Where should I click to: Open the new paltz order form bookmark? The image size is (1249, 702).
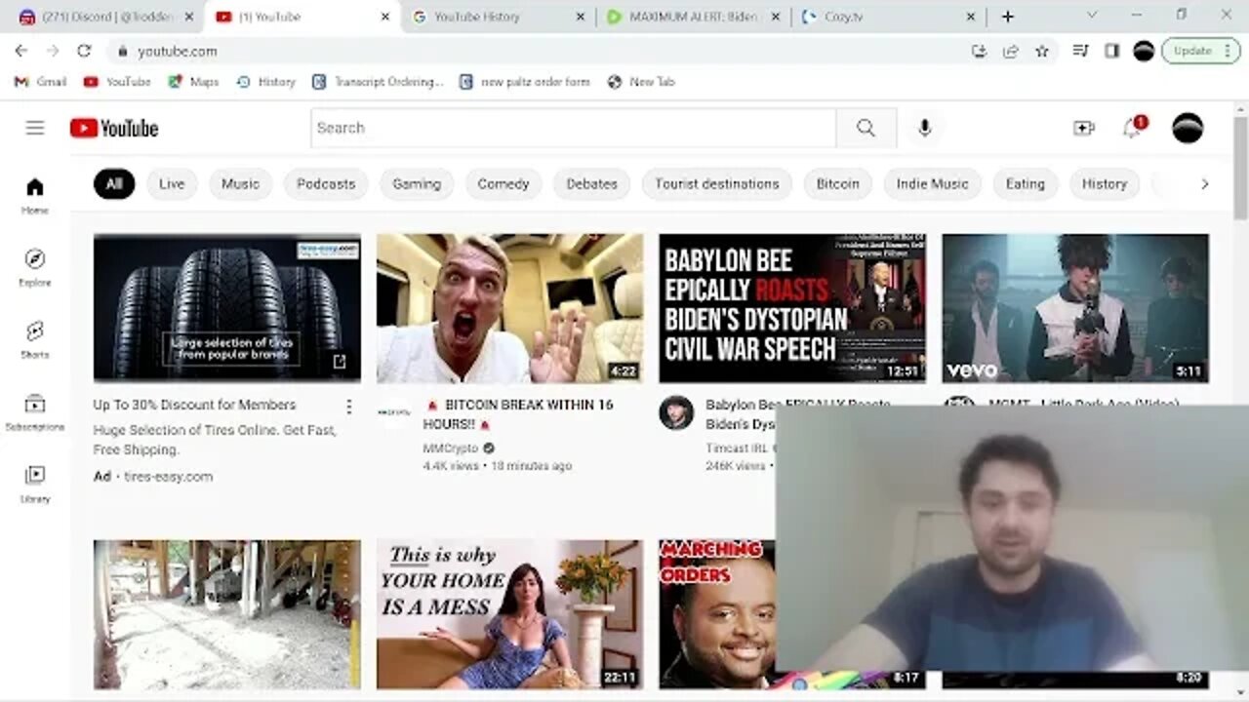coord(525,82)
